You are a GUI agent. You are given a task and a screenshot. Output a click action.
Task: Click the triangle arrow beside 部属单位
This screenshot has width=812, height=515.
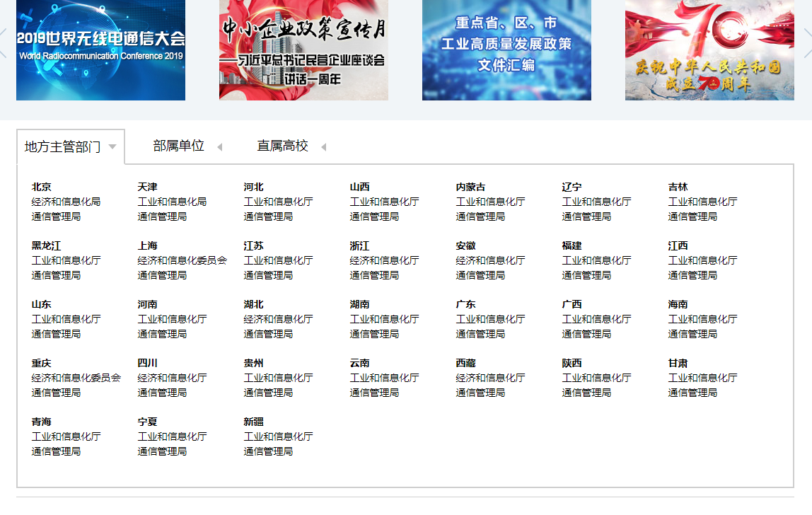click(x=219, y=147)
